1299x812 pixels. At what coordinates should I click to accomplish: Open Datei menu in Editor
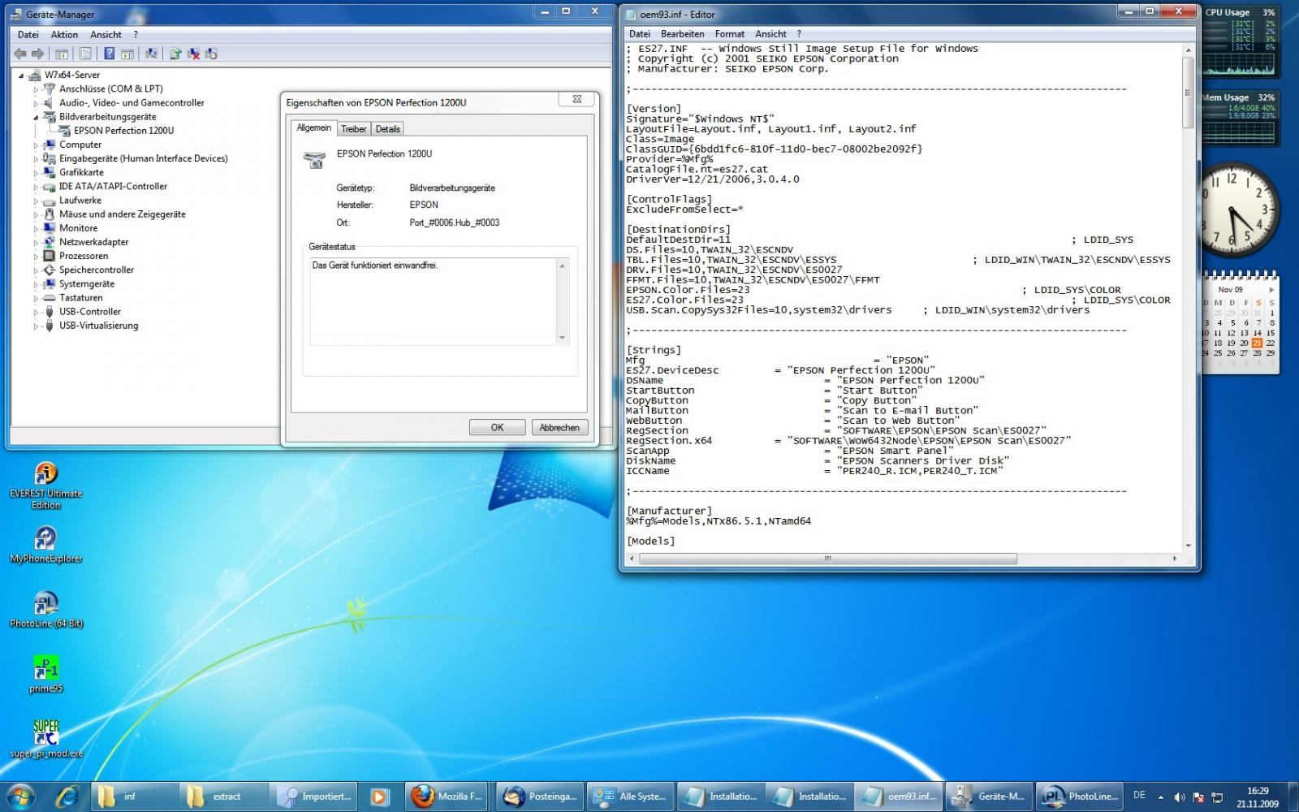640,34
